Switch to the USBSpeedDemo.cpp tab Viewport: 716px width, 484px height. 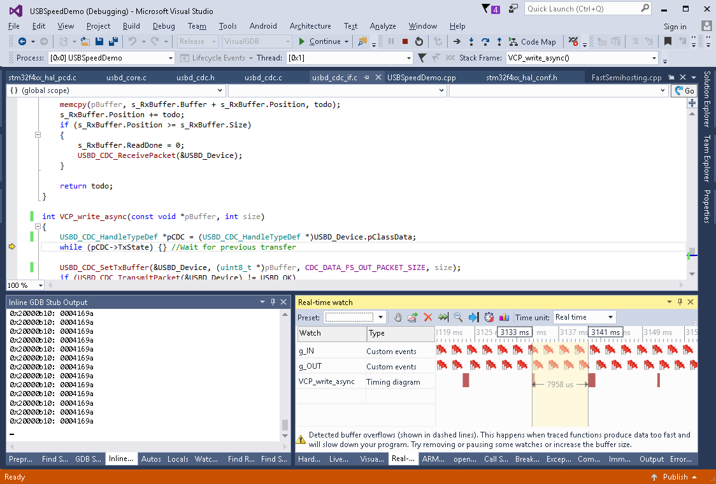(x=422, y=78)
